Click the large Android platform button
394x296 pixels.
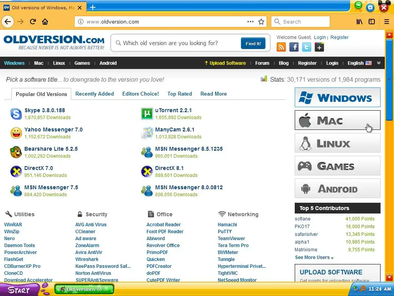coord(337,188)
